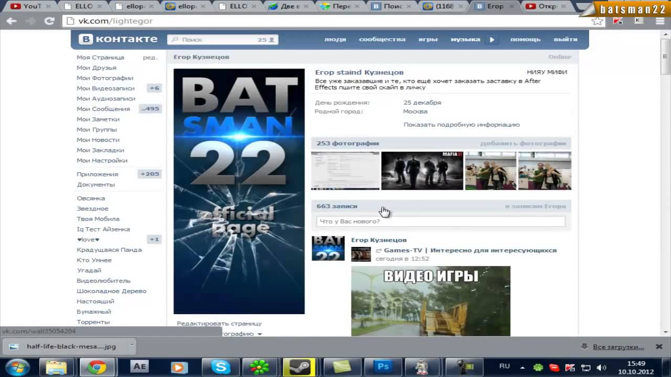Switch to the '(1168' mail tab
Viewport: 671px width, 377px height.
point(443,7)
